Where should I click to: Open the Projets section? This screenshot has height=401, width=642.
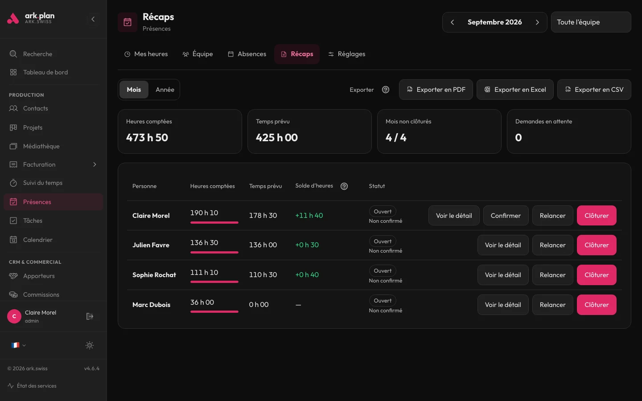click(53, 127)
